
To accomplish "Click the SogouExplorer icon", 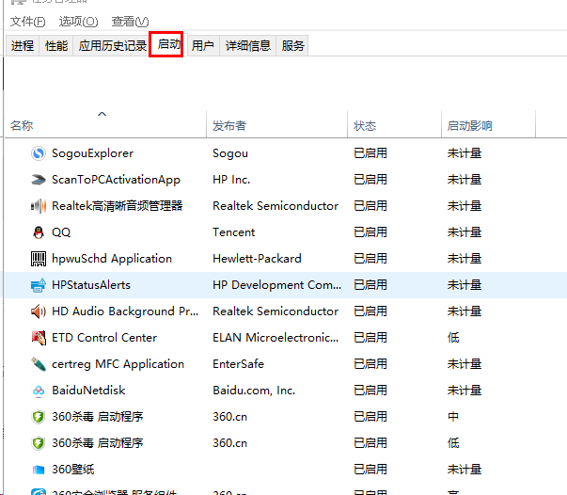I will [x=39, y=153].
